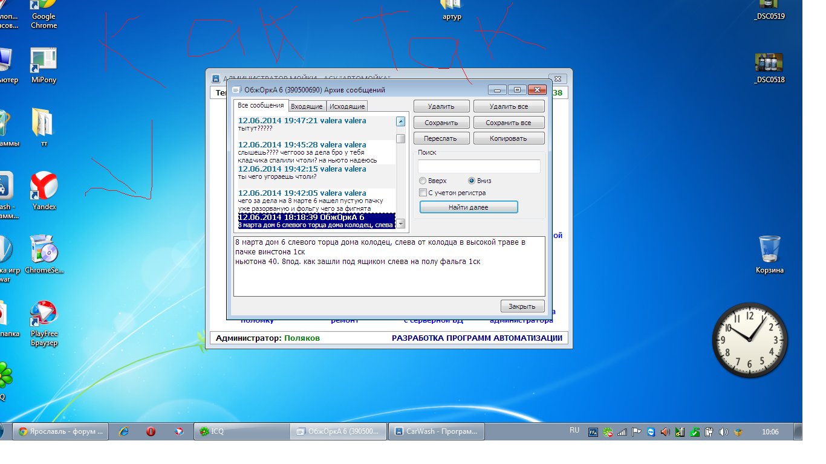This screenshot has height=464, width=826.
Task: Click the 'Удалить все' button
Action: (x=509, y=106)
